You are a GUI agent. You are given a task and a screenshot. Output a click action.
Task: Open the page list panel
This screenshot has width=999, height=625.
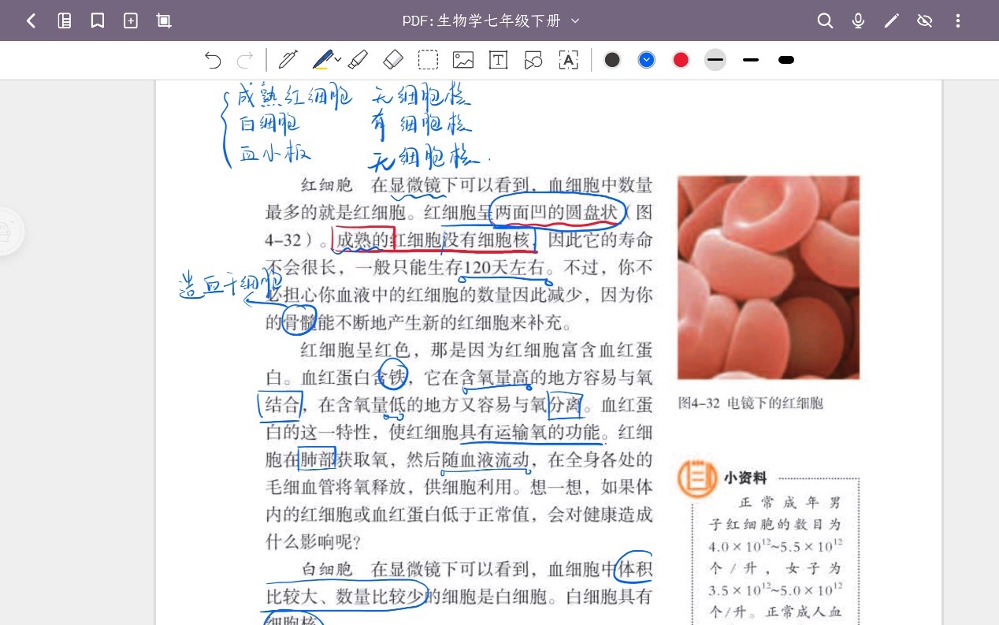tap(65, 21)
